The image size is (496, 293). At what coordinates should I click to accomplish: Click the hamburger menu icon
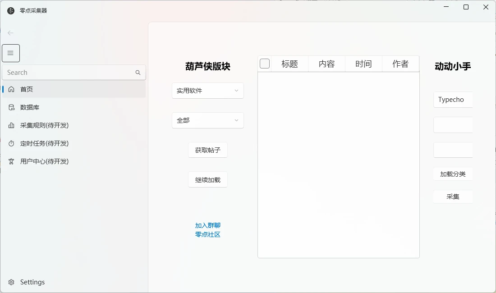[x=11, y=53]
